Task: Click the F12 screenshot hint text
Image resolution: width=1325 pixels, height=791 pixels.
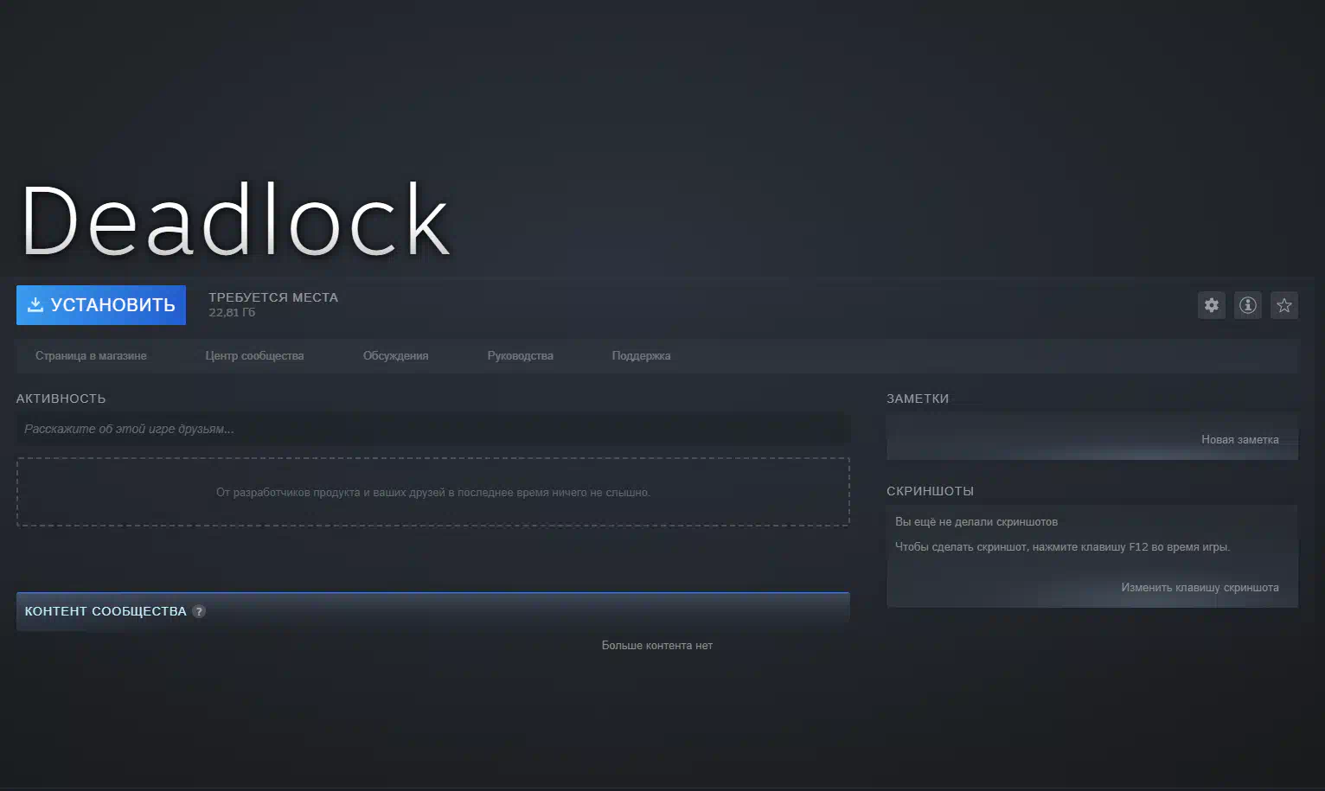Action: pos(1062,547)
